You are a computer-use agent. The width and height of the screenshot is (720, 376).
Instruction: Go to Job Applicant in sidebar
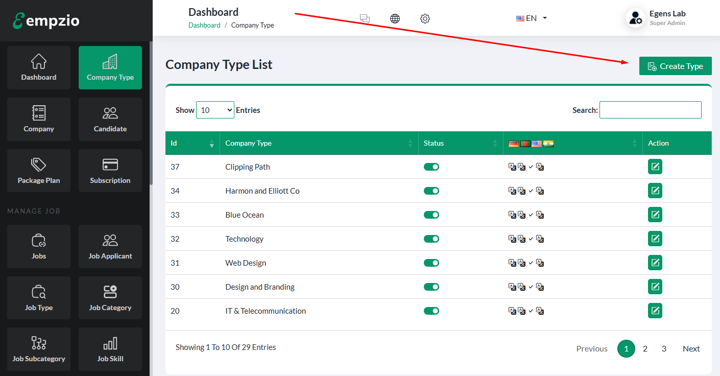pos(110,246)
